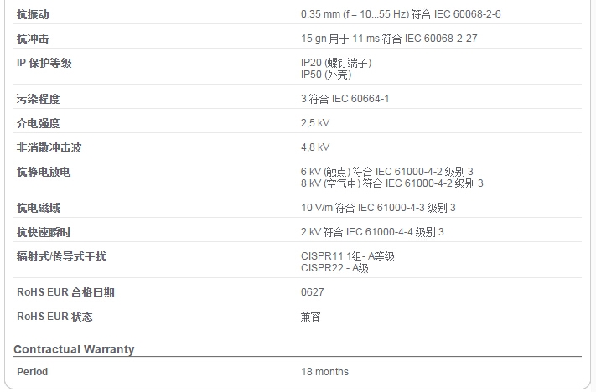This screenshot has height=392, width=596.
Task: Select the 15 gn shock resistance value
Action: 389,39
